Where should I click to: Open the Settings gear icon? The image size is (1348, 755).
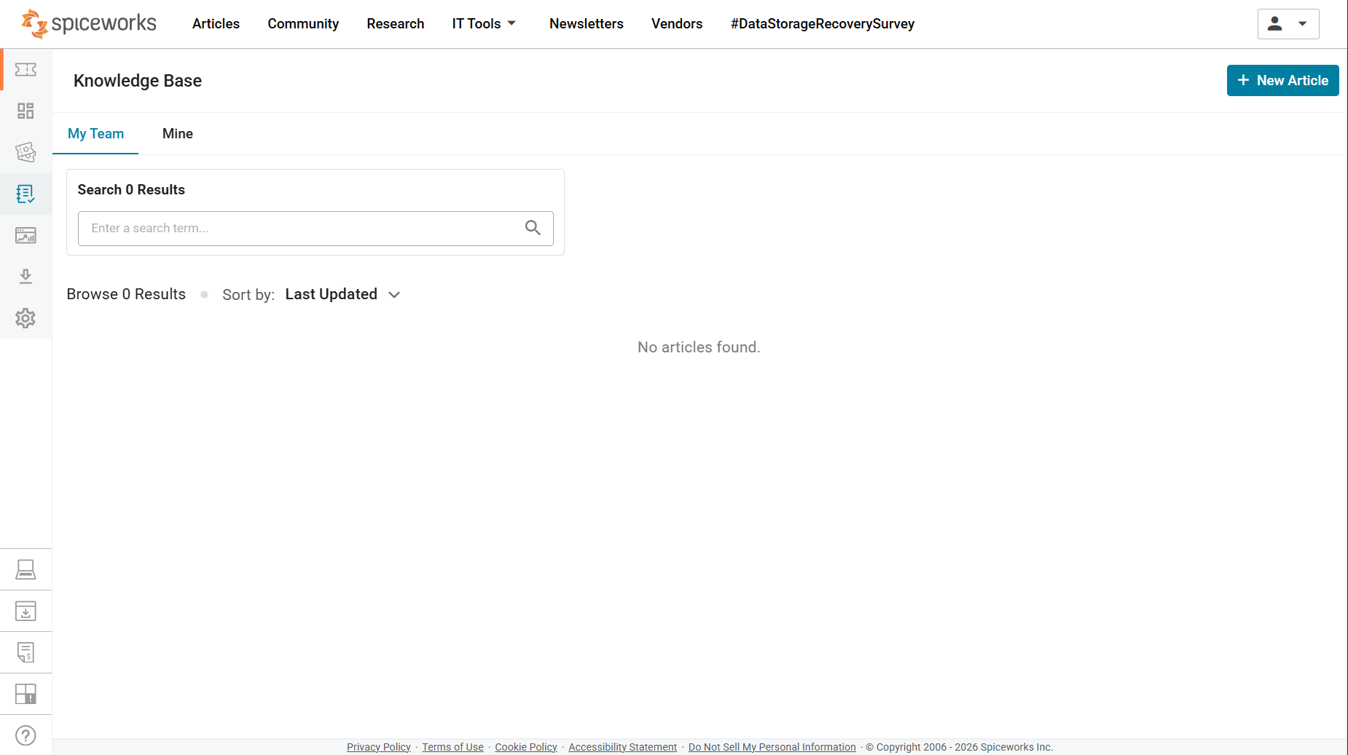tap(26, 318)
